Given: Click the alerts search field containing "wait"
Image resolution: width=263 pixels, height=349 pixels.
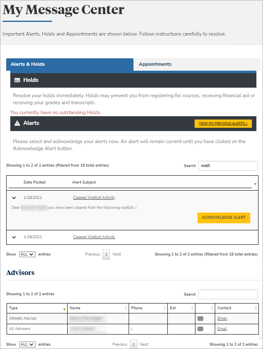Looking at the screenshot, I should pyautogui.click(x=228, y=166).
